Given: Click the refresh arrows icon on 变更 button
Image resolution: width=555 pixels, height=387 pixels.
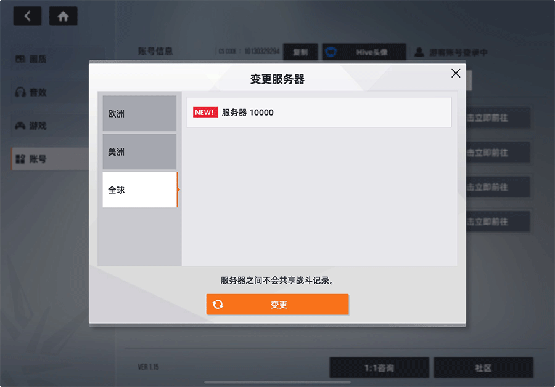Looking at the screenshot, I should (x=218, y=305).
